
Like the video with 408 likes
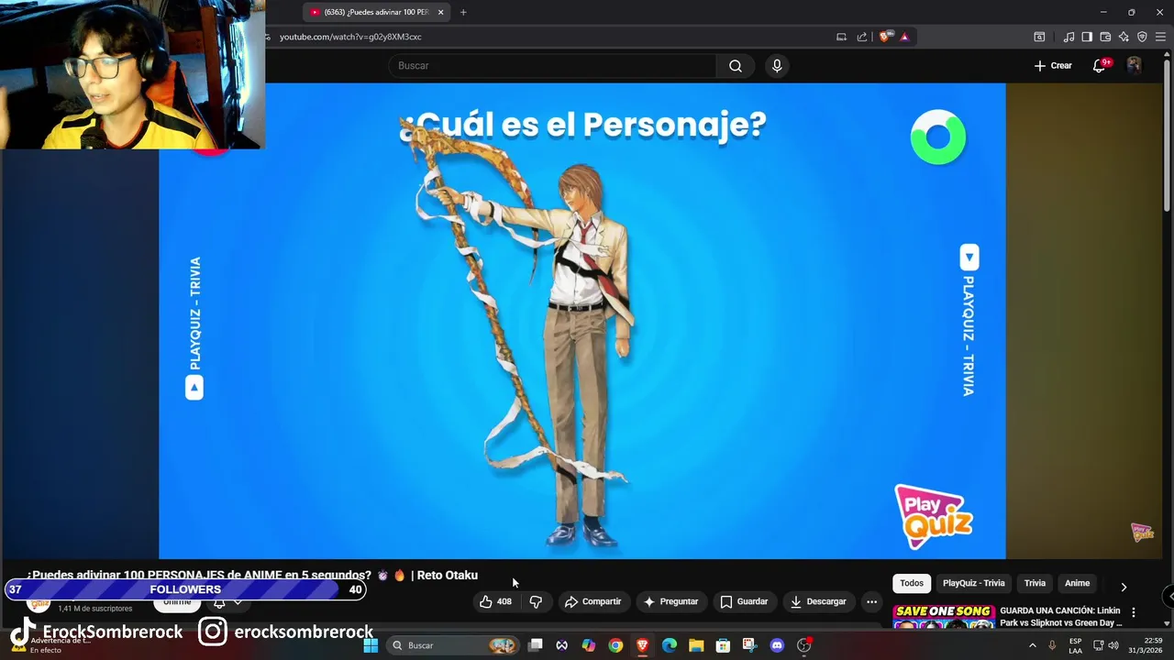[x=495, y=601]
